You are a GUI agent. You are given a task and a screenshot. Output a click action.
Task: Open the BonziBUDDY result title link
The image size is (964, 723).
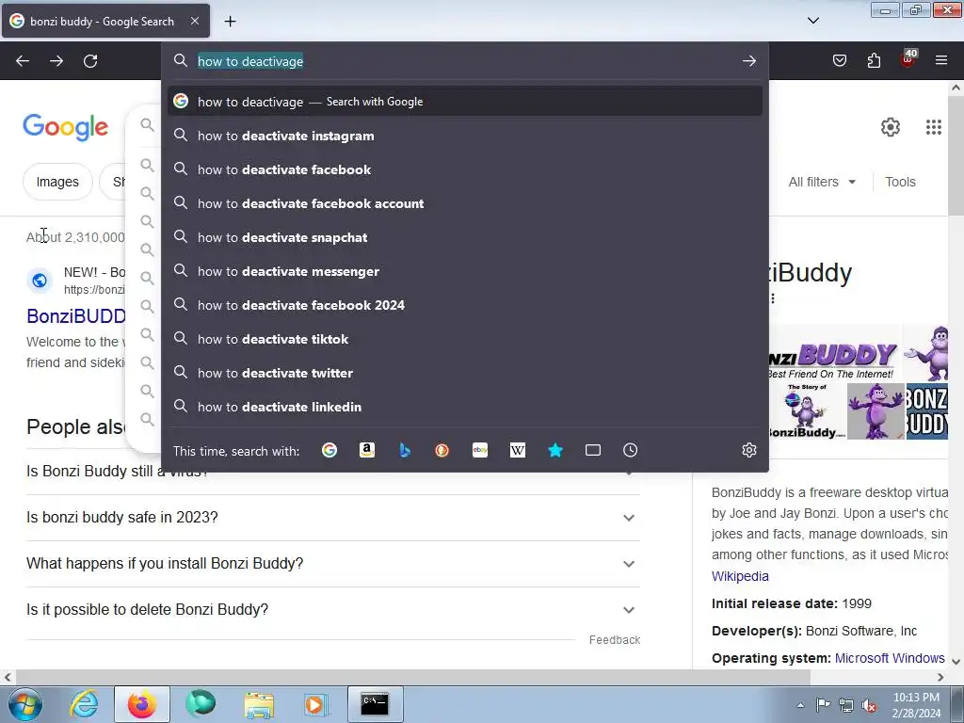(76, 316)
